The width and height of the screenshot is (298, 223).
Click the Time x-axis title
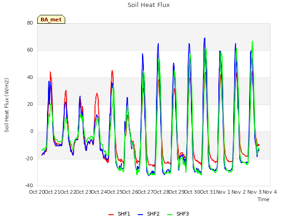point(264,199)
